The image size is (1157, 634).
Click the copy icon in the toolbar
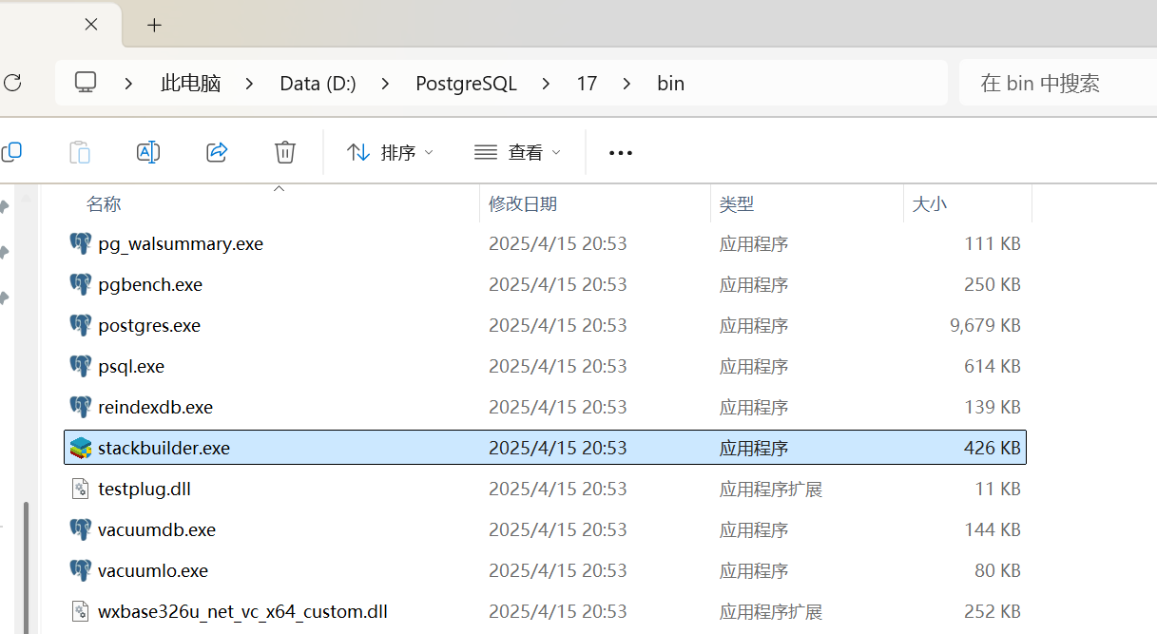coord(11,152)
